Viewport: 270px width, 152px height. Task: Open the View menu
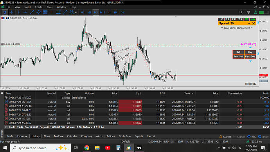point(17,7)
